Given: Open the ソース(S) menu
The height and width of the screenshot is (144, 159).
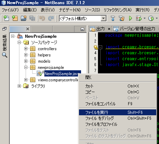Looking at the screenshot, I should [92, 10].
